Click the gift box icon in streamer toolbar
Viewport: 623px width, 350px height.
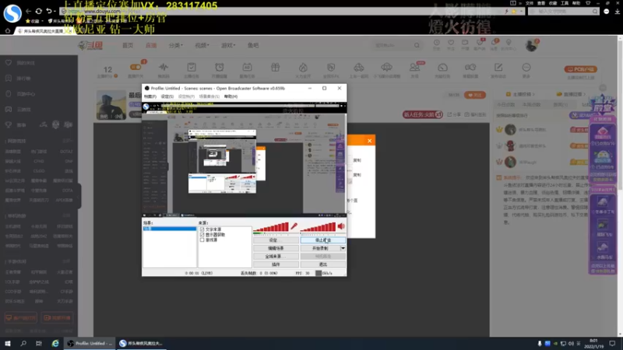276,67
